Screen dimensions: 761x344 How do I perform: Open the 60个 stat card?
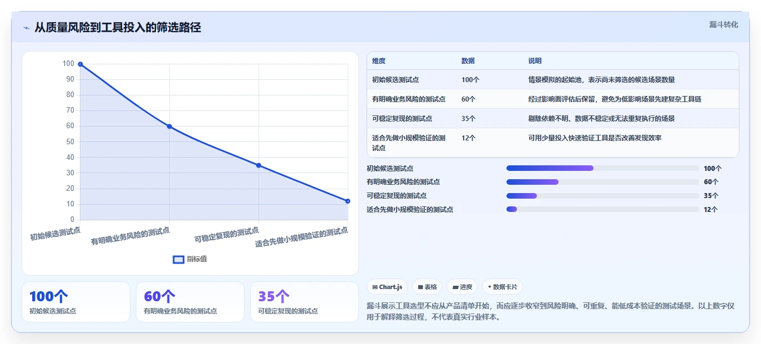coord(190,302)
